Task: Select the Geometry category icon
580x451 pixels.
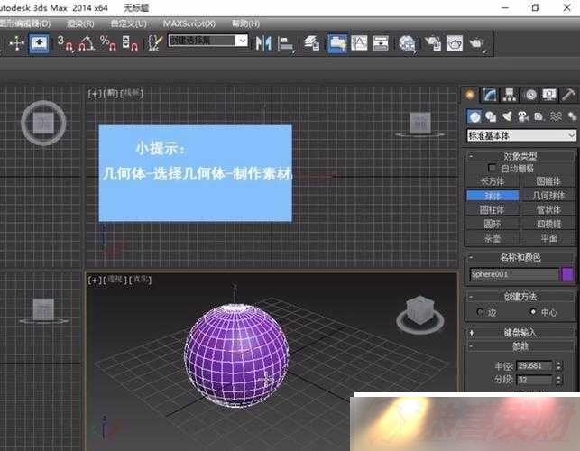Action: (x=474, y=116)
